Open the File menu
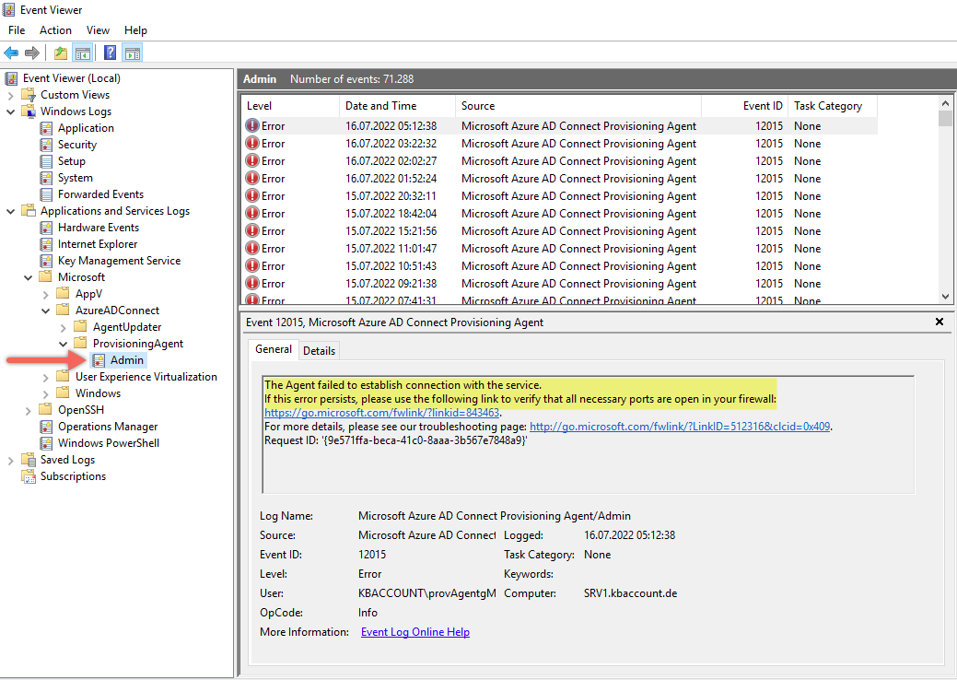957x680 pixels. 17,29
